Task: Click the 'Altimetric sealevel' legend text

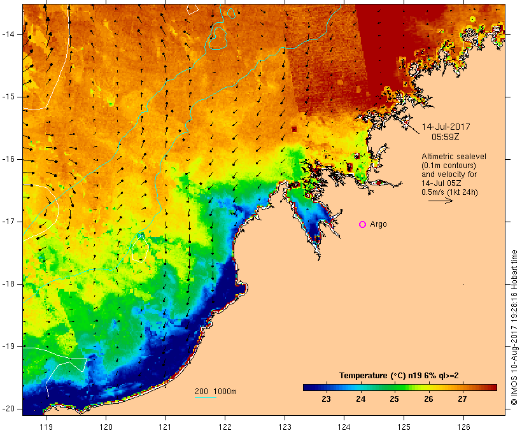Action: click(x=454, y=157)
